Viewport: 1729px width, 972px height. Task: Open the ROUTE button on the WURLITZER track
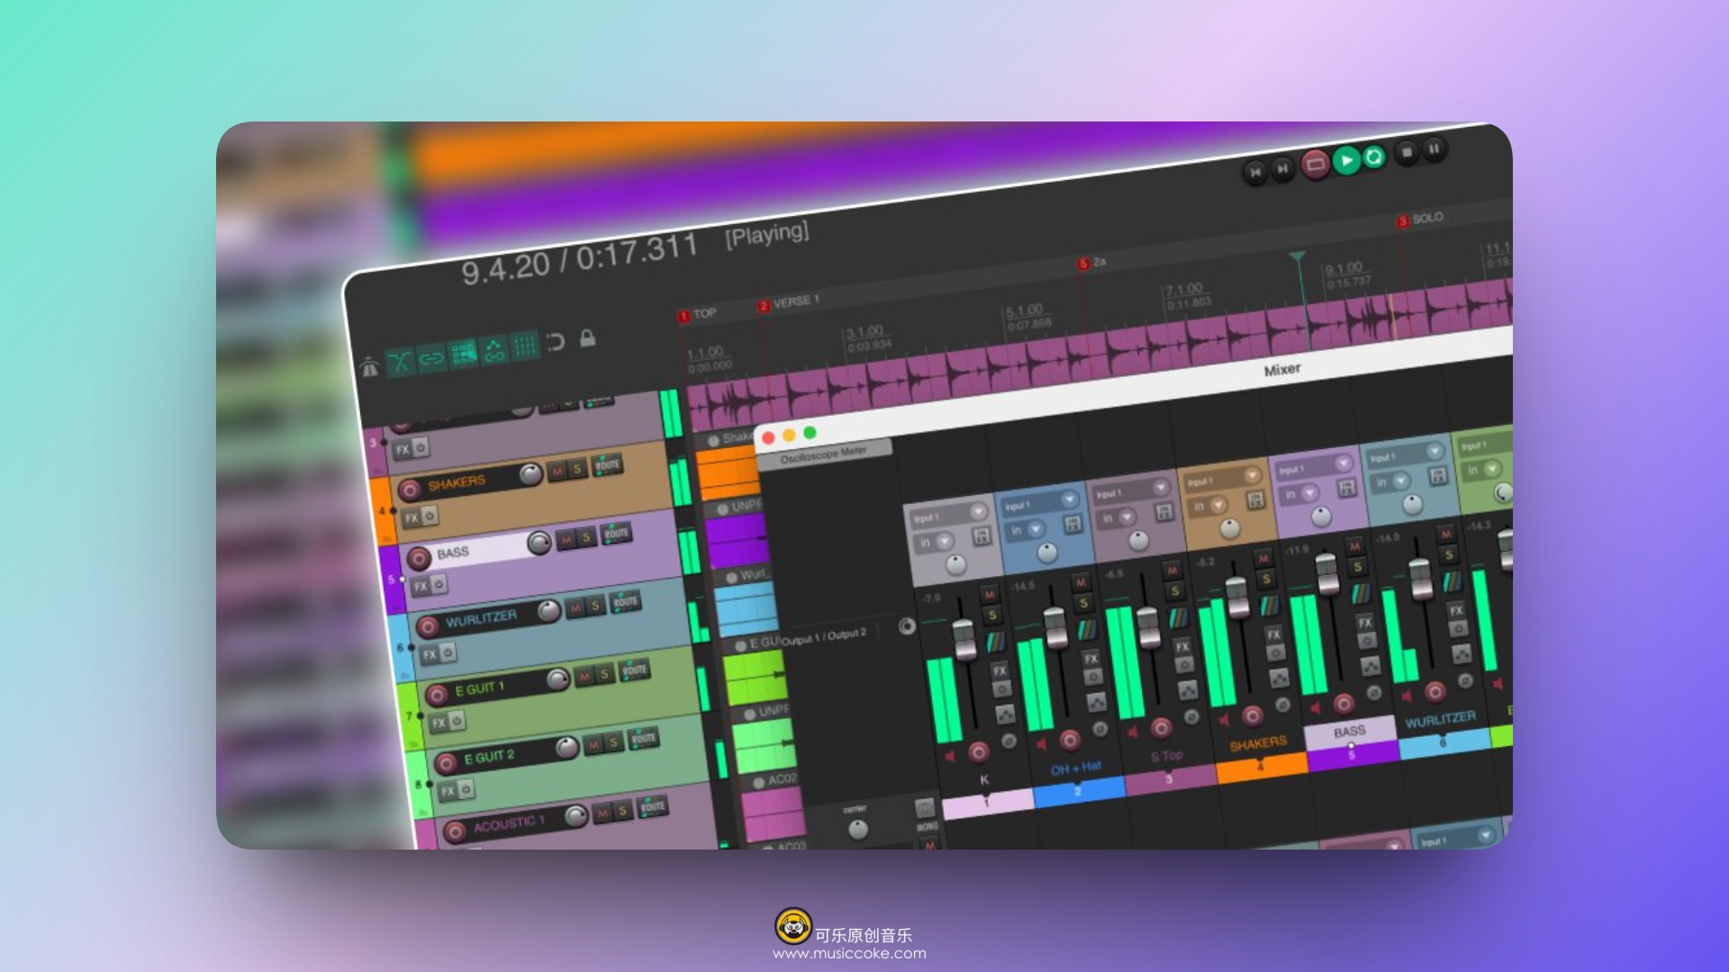click(x=626, y=601)
